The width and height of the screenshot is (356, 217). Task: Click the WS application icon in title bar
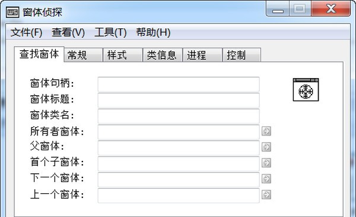click(x=12, y=12)
